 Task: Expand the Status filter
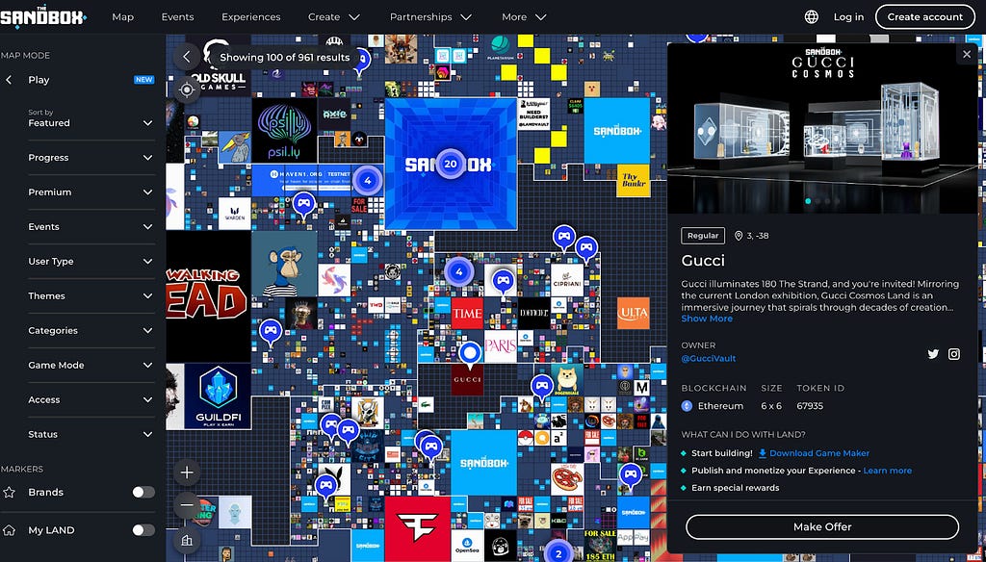tap(91, 434)
